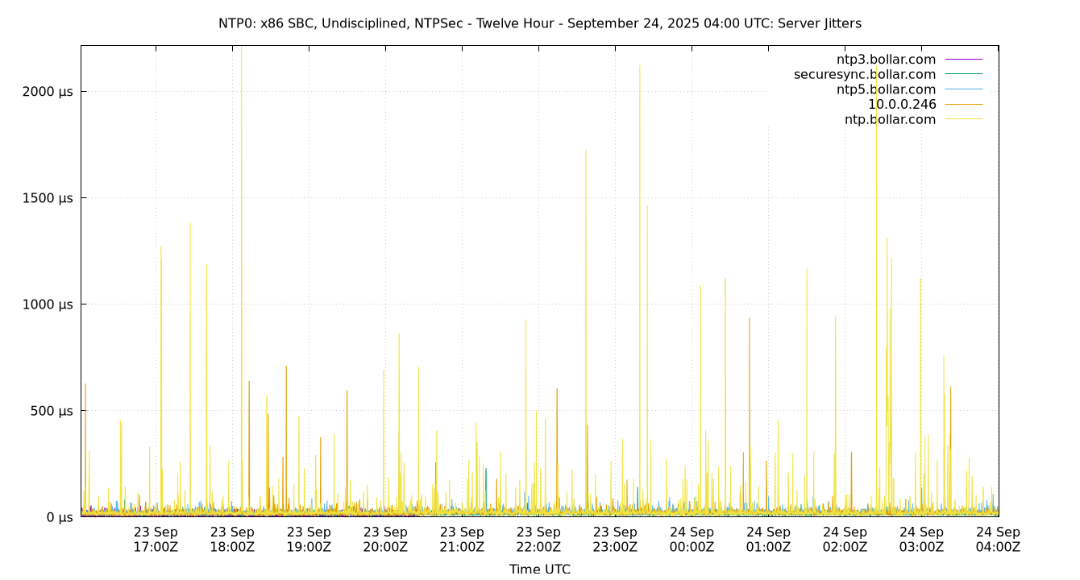Select the 10.0.0.246 legend entry
1080x580 pixels.
click(x=901, y=105)
